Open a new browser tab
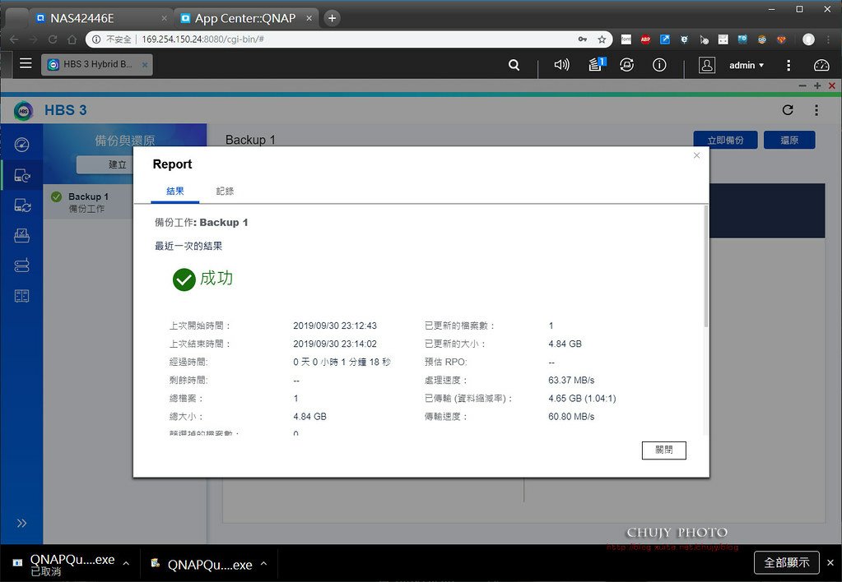 pyautogui.click(x=332, y=18)
